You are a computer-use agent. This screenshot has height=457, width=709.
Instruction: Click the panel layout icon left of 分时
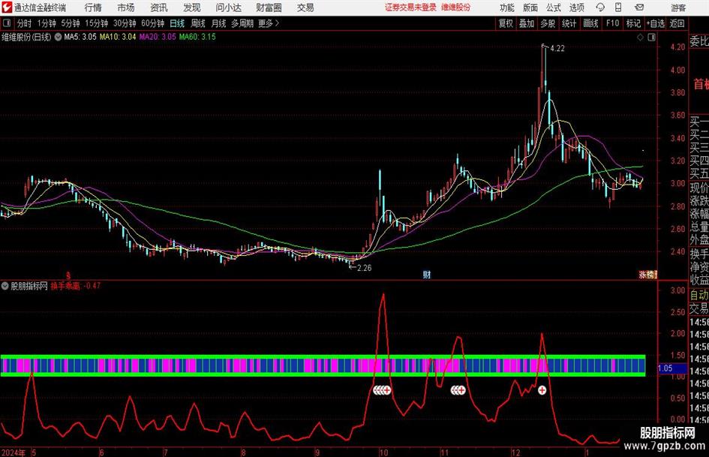(7, 23)
